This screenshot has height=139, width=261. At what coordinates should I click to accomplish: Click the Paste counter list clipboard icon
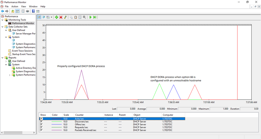(76, 17)
